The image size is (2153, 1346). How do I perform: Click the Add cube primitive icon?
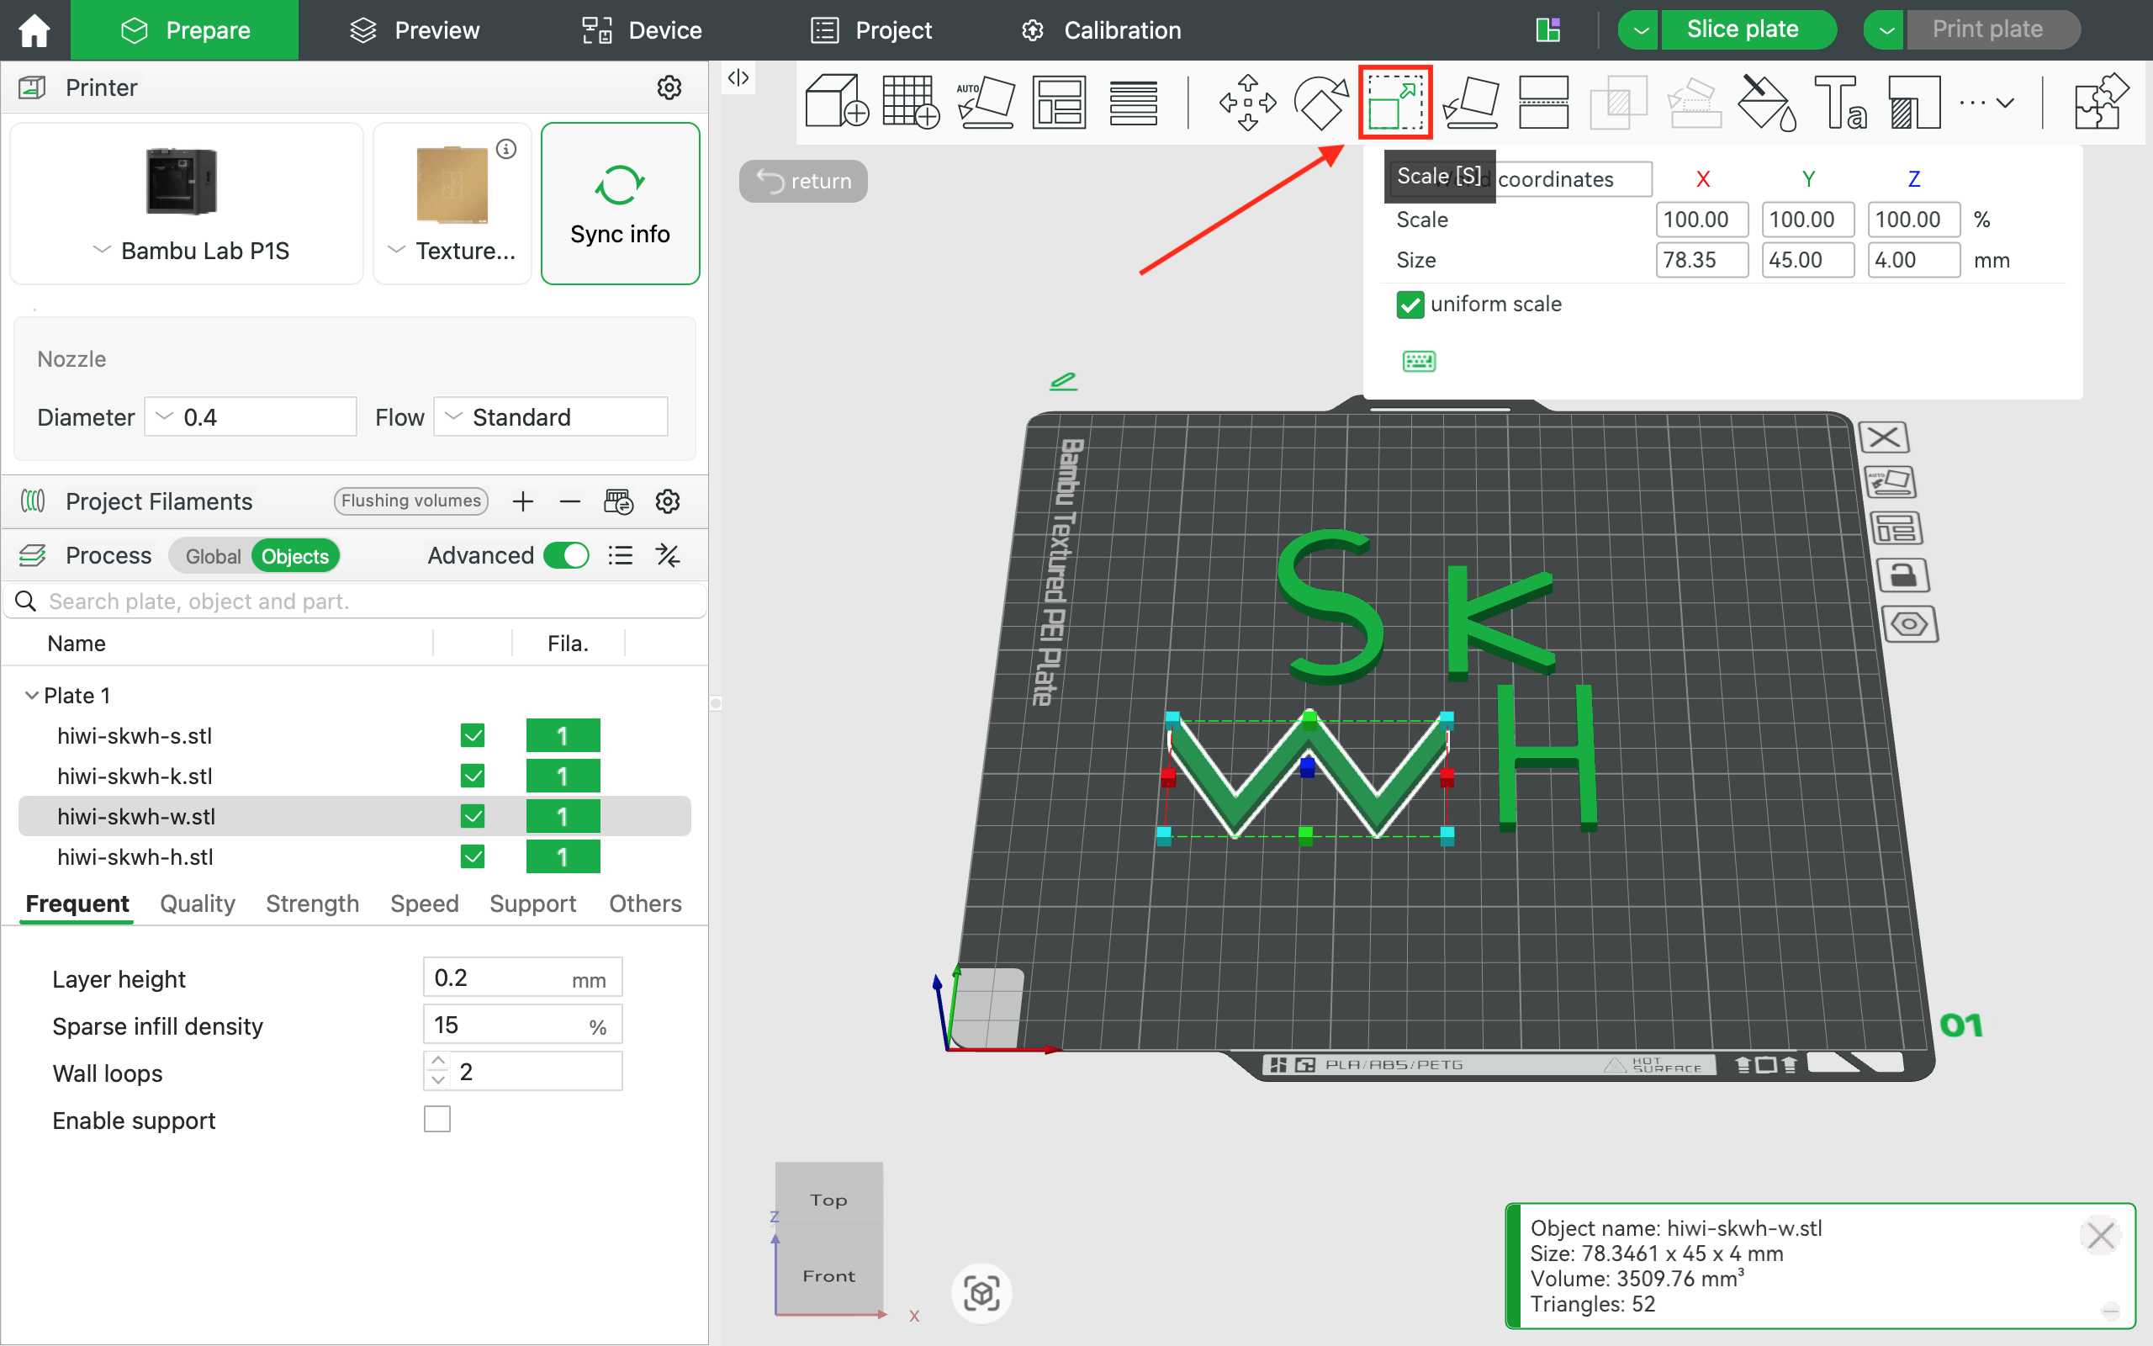click(835, 103)
